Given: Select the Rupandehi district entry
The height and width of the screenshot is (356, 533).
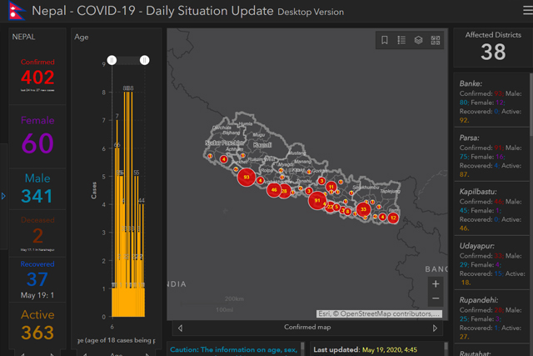Looking at the screenshot, I should pyautogui.click(x=491, y=317).
